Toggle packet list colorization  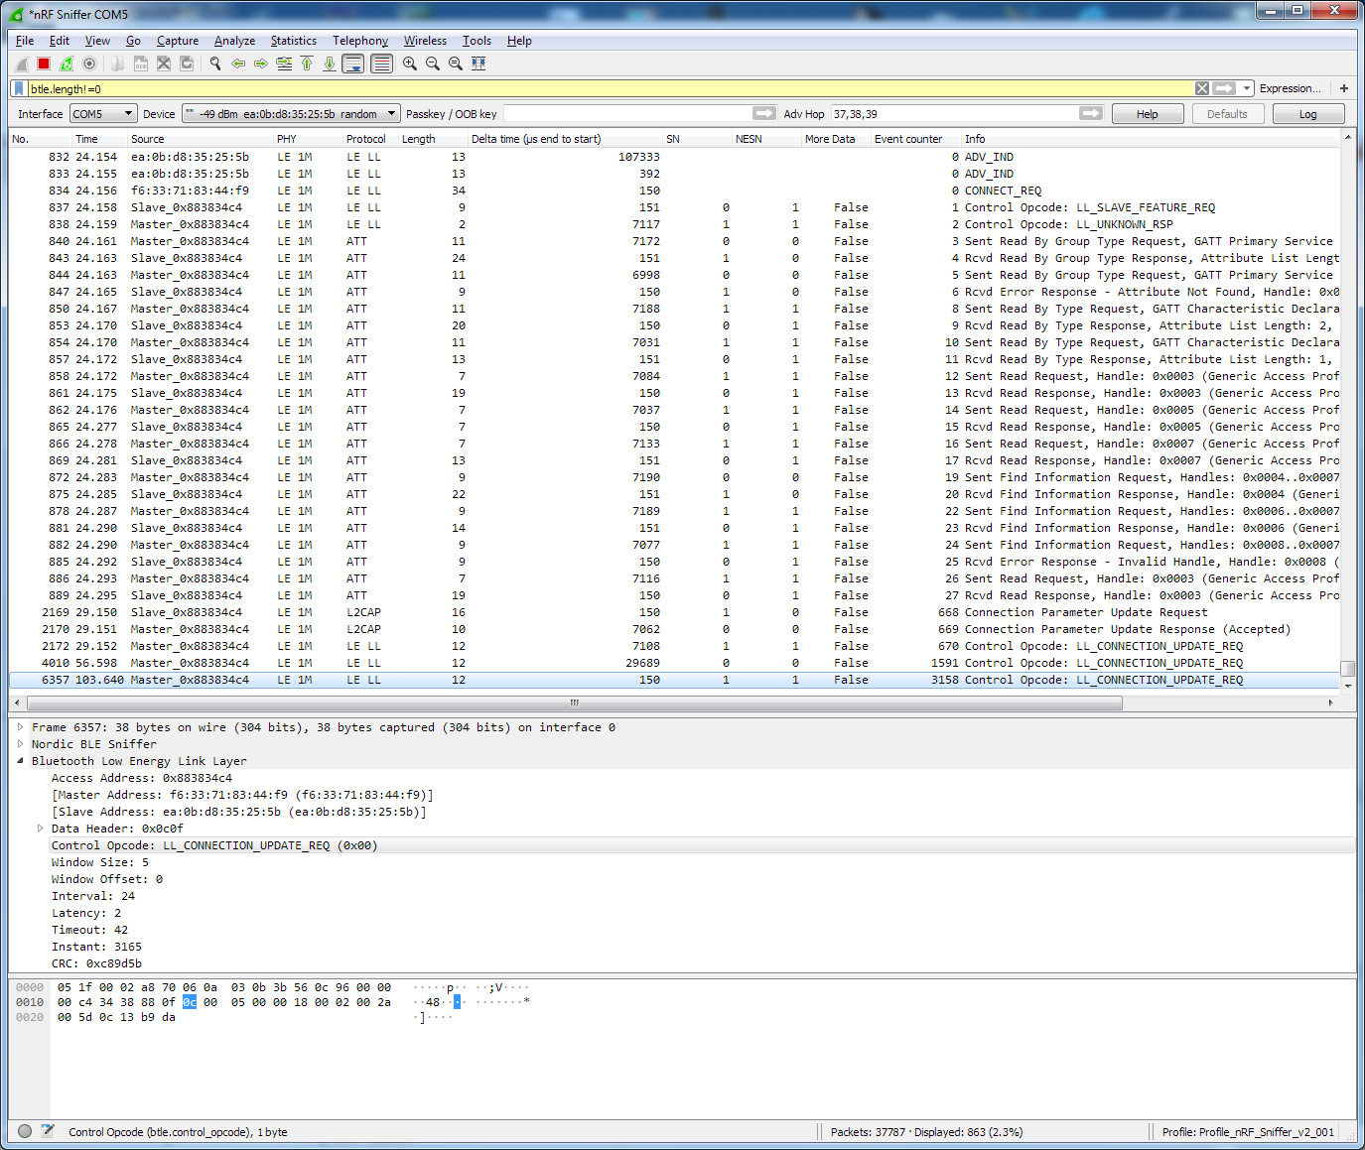coord(381,64)
